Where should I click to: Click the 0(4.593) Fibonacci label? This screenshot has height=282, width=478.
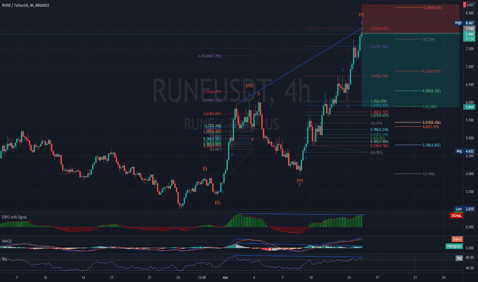pos(376,153)
